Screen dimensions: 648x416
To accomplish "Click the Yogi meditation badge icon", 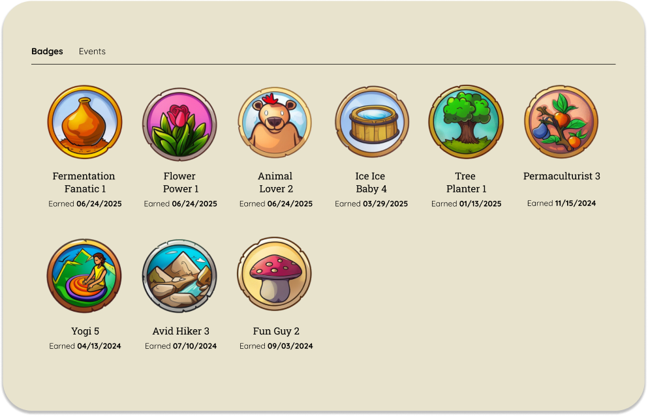I will [84, 276].
